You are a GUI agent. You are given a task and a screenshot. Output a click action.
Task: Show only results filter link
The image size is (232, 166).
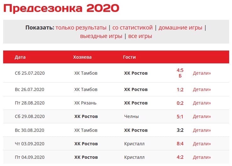pyautogui.click(x=81, y=28)
